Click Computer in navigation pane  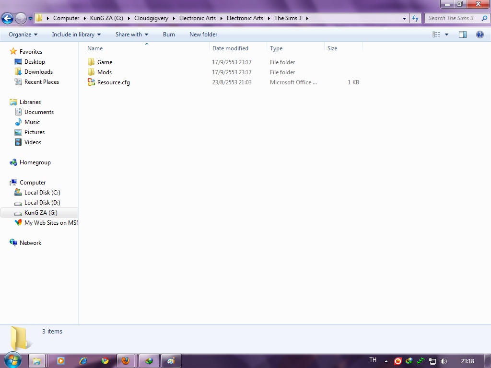[33, 183]
